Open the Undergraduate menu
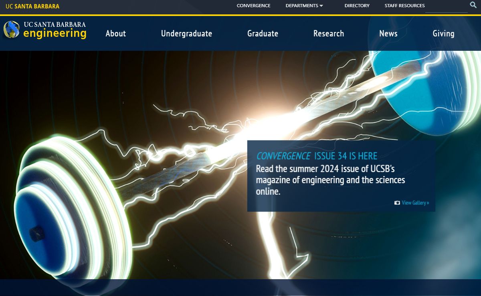 click(186, 34)
